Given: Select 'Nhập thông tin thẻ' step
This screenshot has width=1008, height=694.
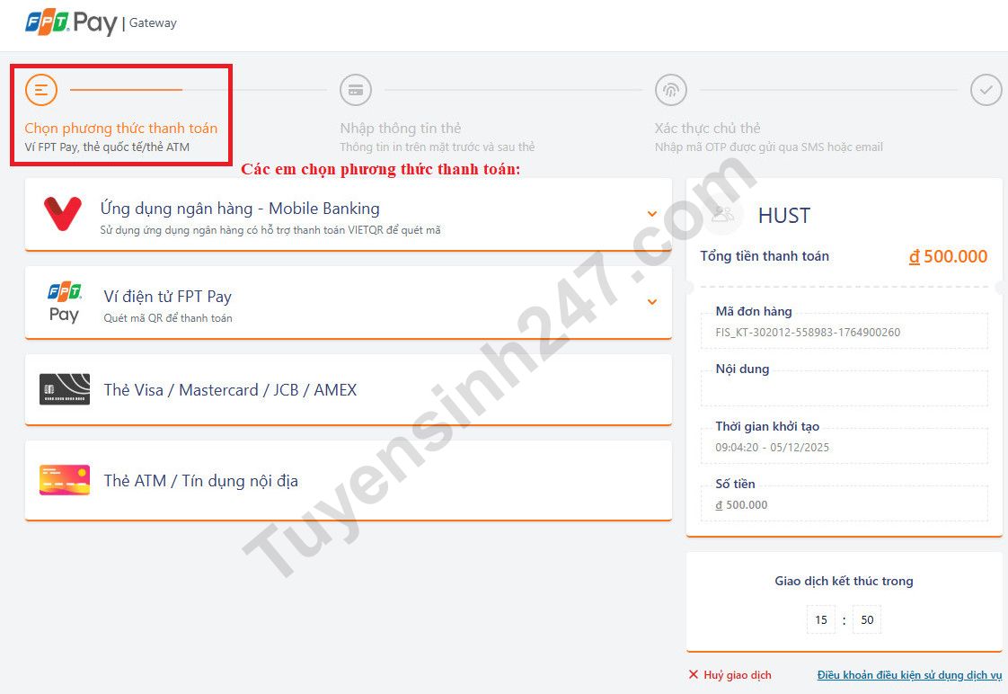Looking at the screenshot, I should (x=401, y=129).
